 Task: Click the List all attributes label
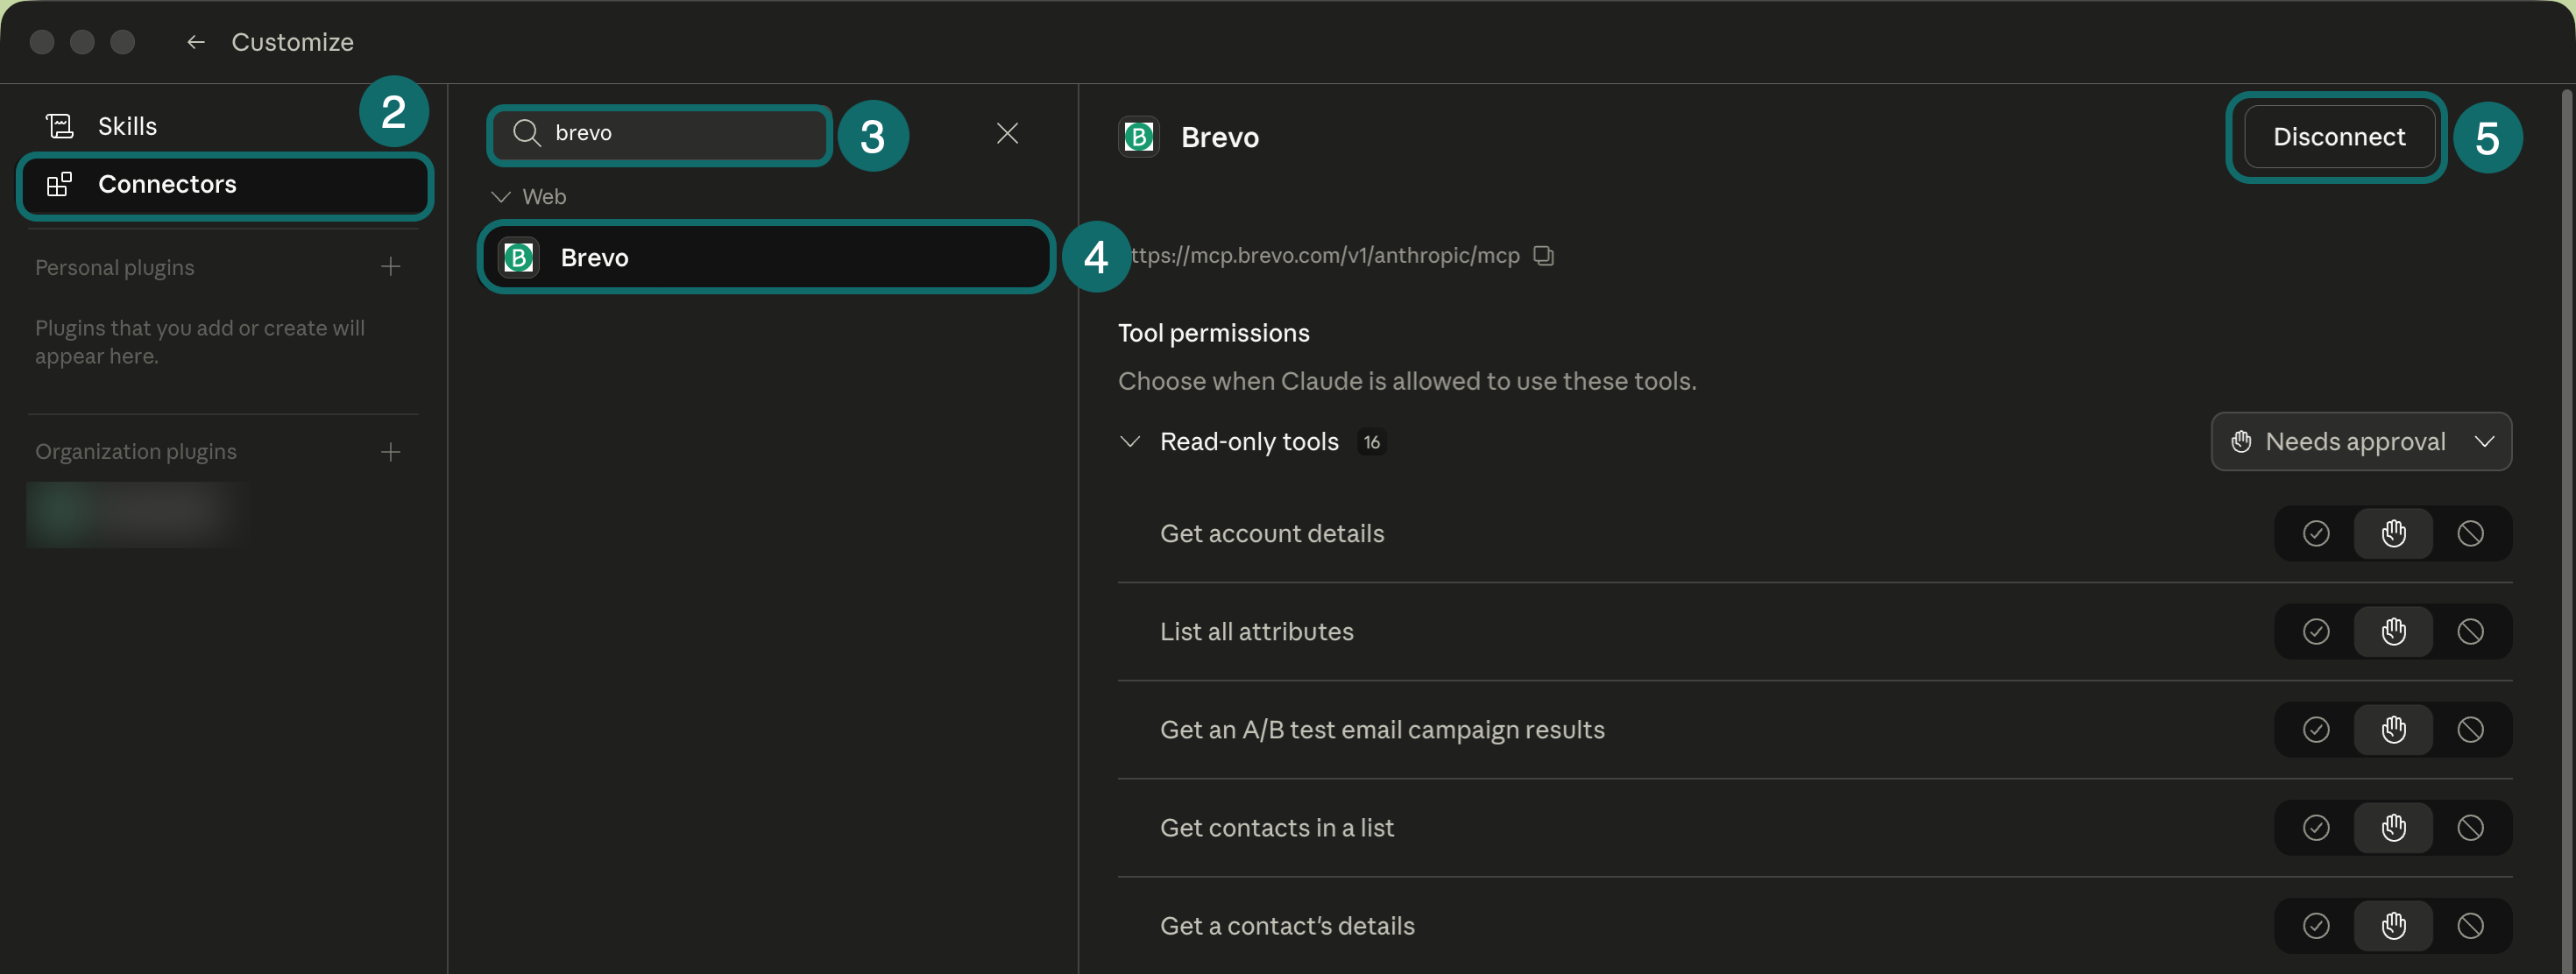click(1257, 632)
